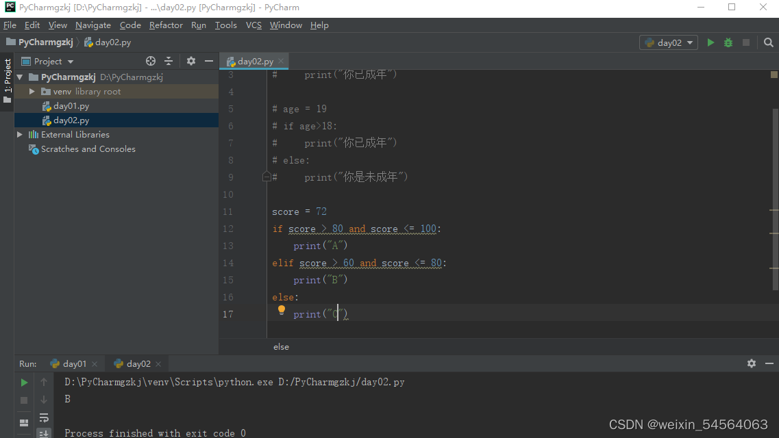Open the VCS menu

254,25
